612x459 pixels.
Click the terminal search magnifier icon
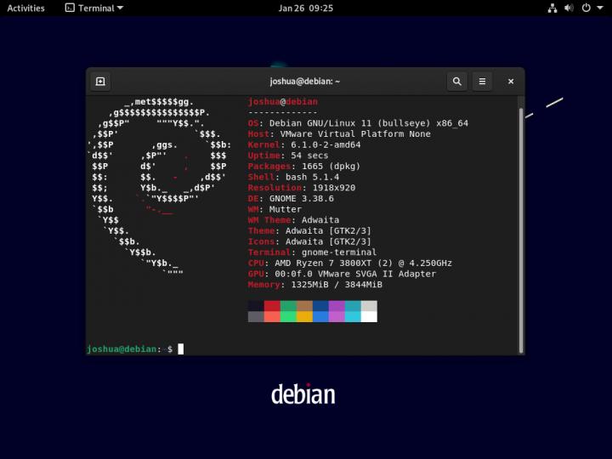pos(457,82)
